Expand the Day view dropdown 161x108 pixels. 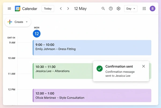click(131, 9)
